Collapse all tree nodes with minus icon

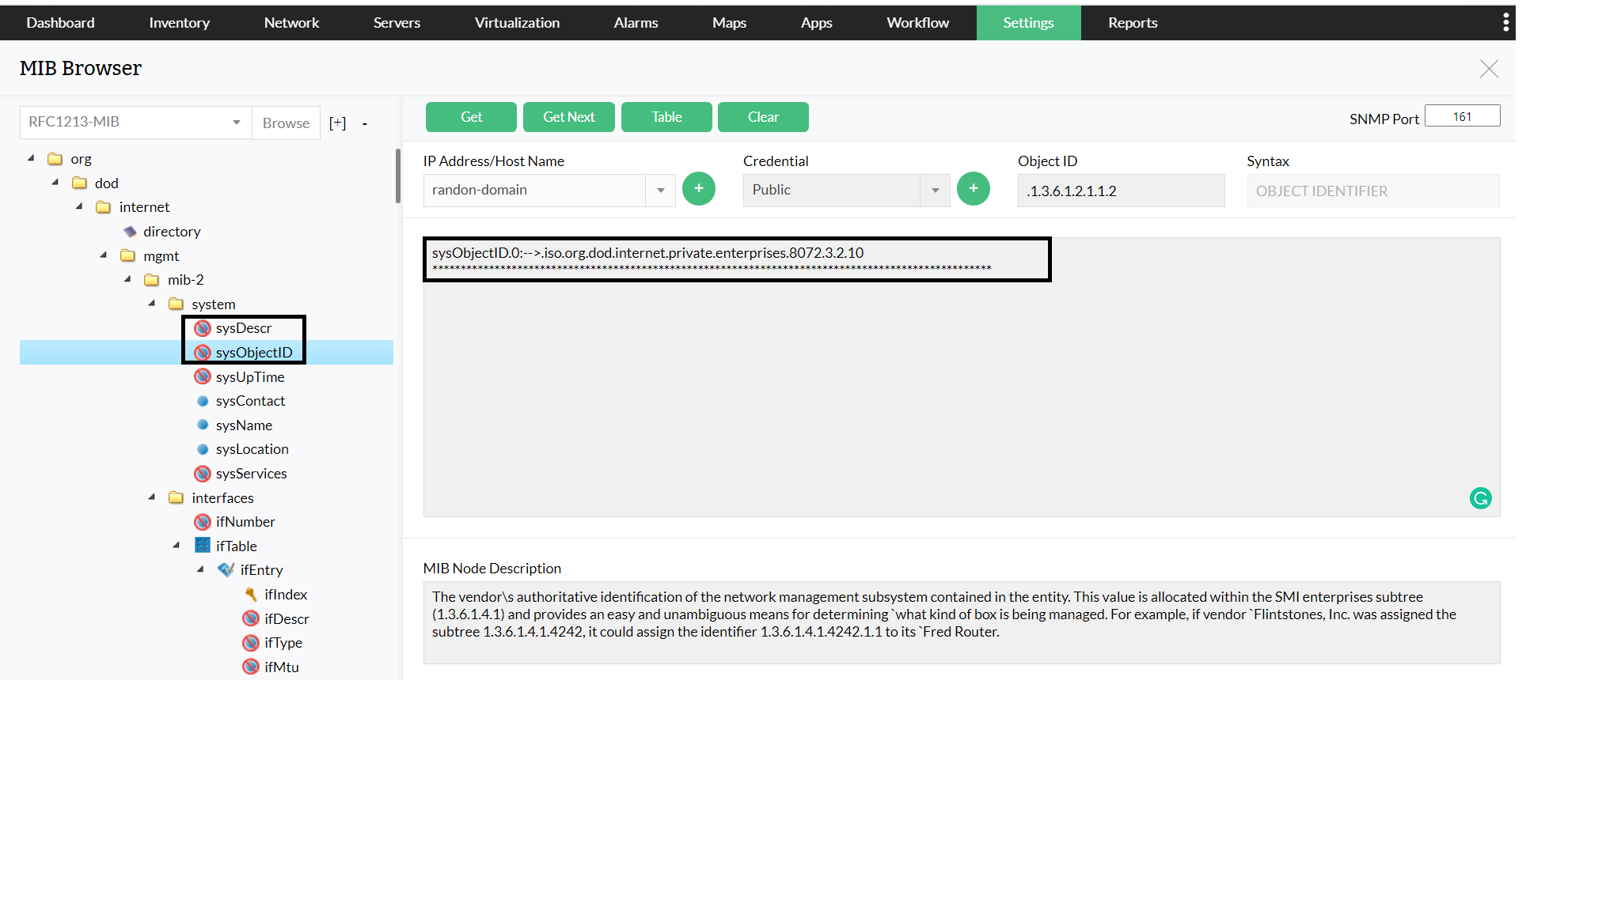click(x=365, y=123)
